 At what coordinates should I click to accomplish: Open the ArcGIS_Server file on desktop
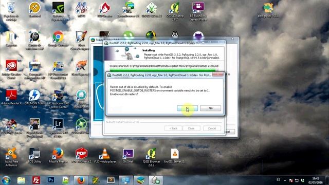pos(175,156)
